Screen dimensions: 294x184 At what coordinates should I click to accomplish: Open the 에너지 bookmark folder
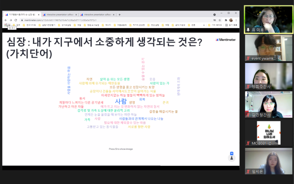pos(106,25)
